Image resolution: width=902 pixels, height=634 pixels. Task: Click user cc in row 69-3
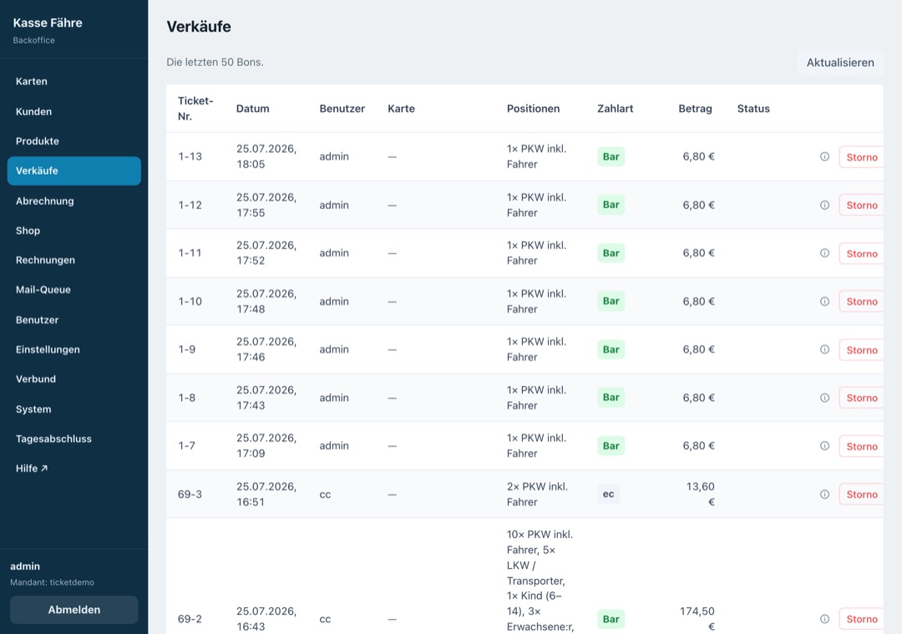[x=325, y=495]
